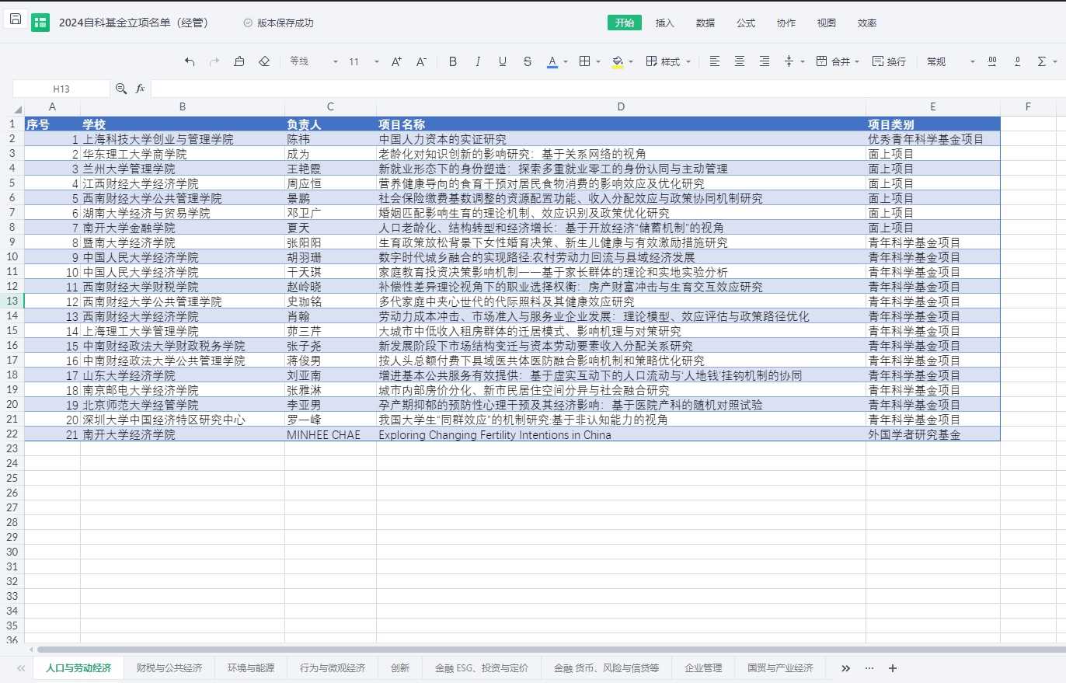Screen dimensions: 1066x683
Task: Switch to the 创新 sheet
Action: coord(400,667)
